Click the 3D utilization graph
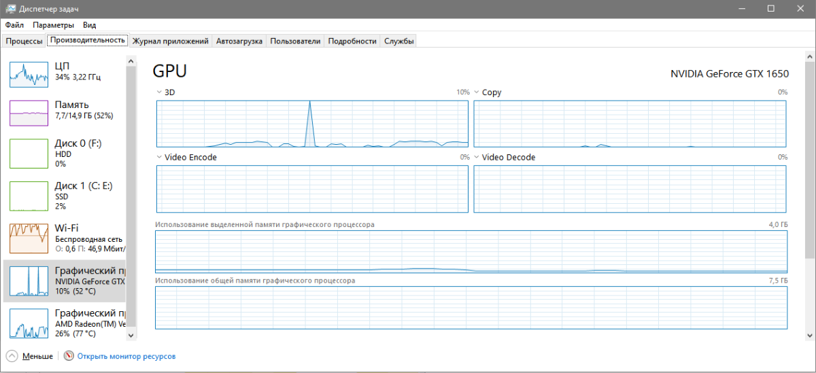816x373 pixels. (x=312, y=124)
